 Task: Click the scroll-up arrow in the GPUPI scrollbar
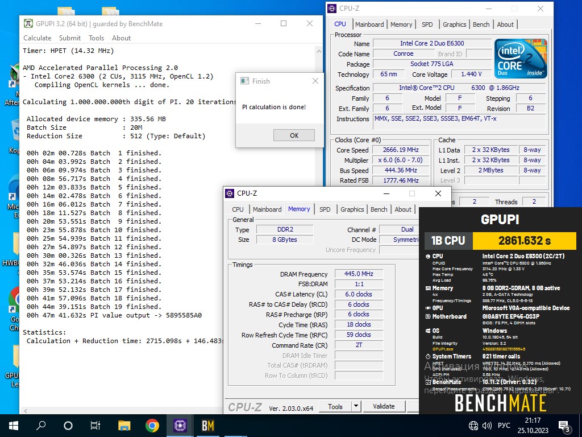click(x=319, y=51)
